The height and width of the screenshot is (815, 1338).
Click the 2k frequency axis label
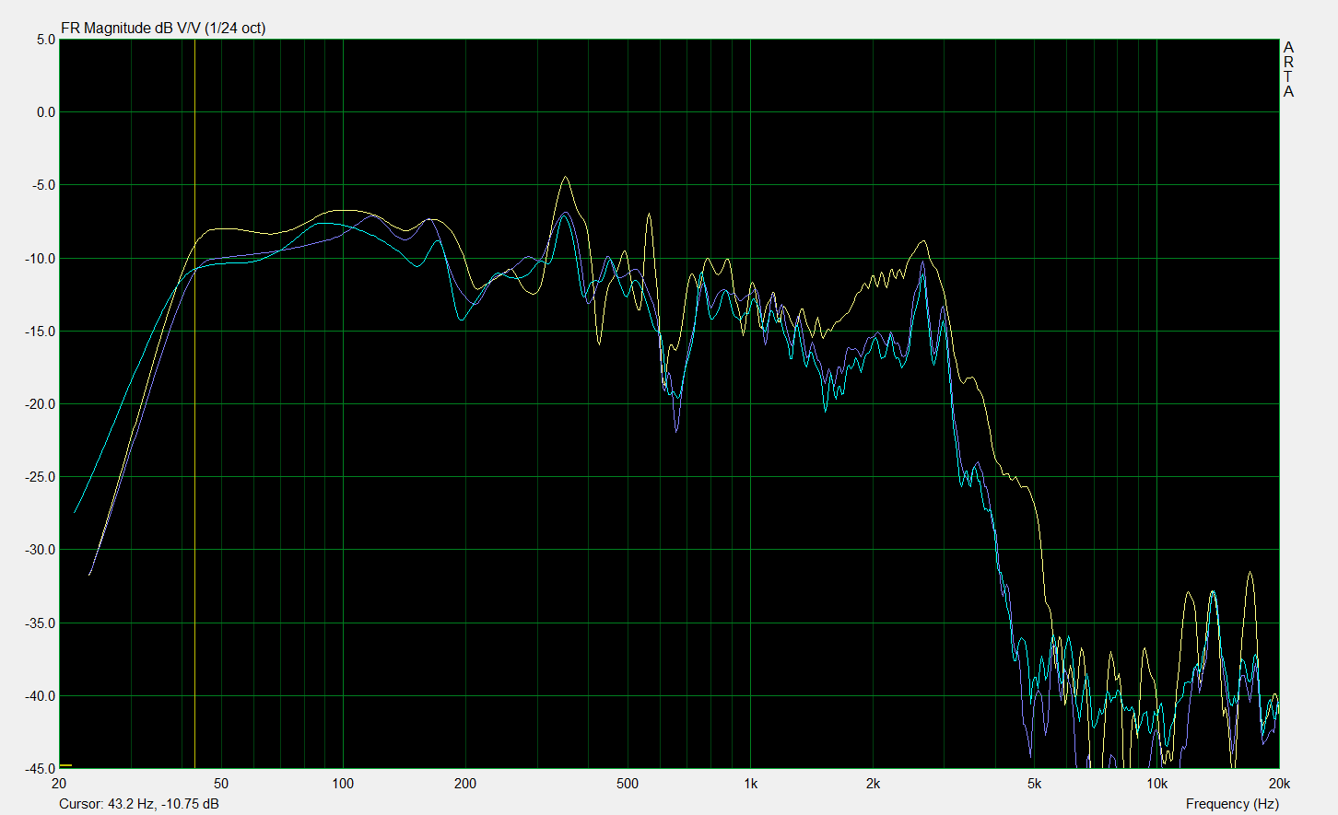(x=873, y=784)
